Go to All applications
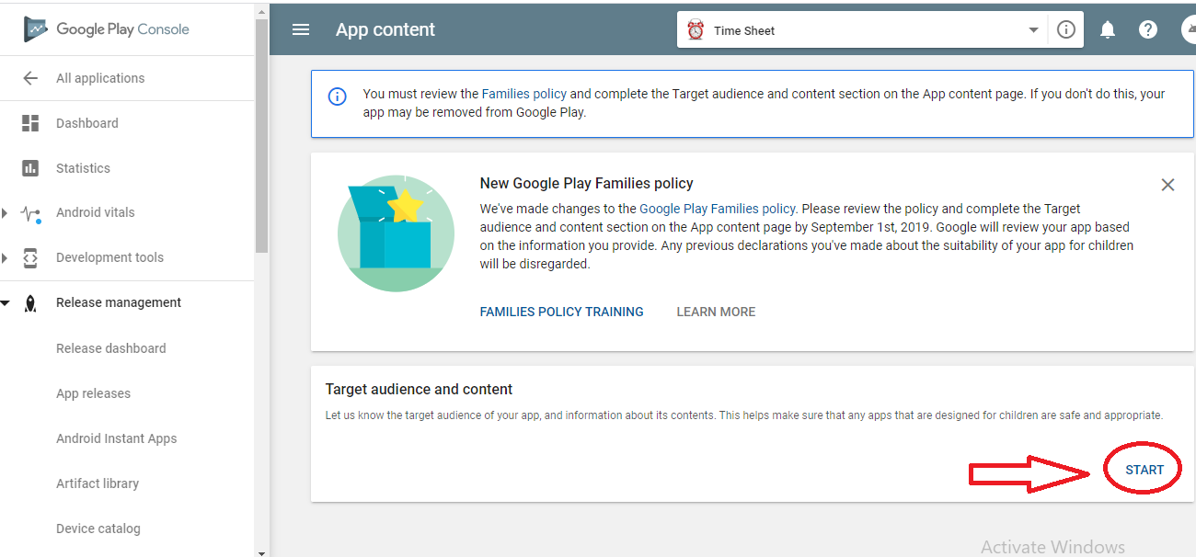Image resolution: width=1196 pixels, height=557 pixels. coord(100,78)
